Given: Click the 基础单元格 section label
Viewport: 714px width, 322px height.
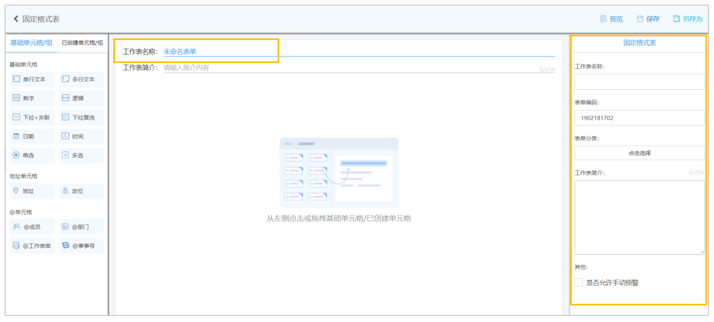Looking at the screenshot, I should (23, 65).
